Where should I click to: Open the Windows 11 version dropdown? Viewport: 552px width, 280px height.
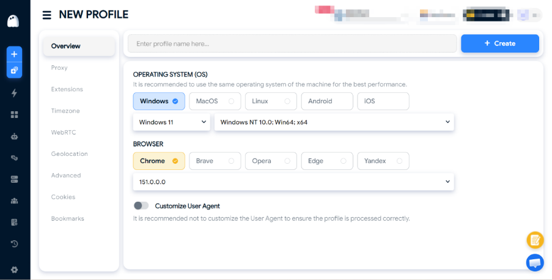point(171,122)
